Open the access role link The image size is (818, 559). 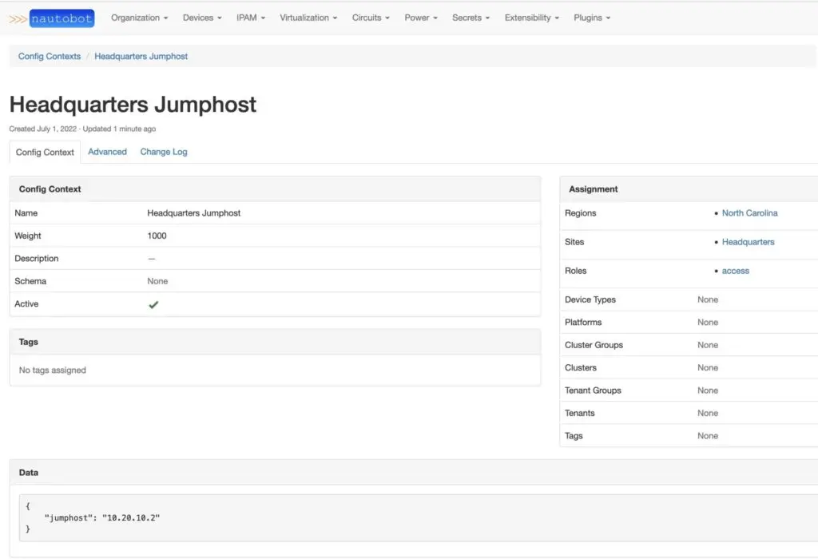pyautogui.click(x=736, y=271)
